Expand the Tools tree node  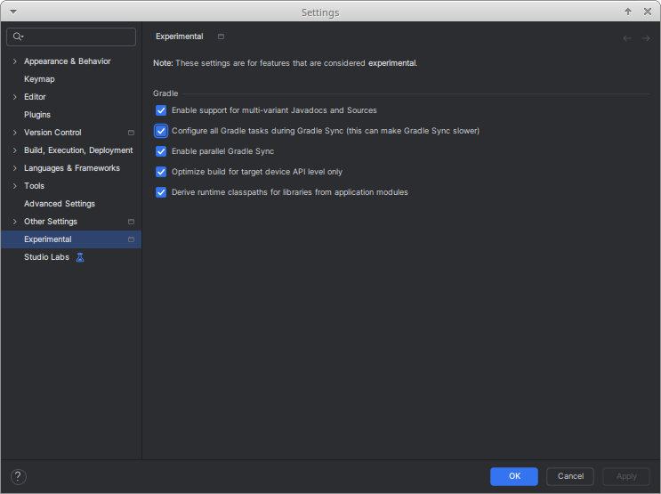(x=15, y=186)
